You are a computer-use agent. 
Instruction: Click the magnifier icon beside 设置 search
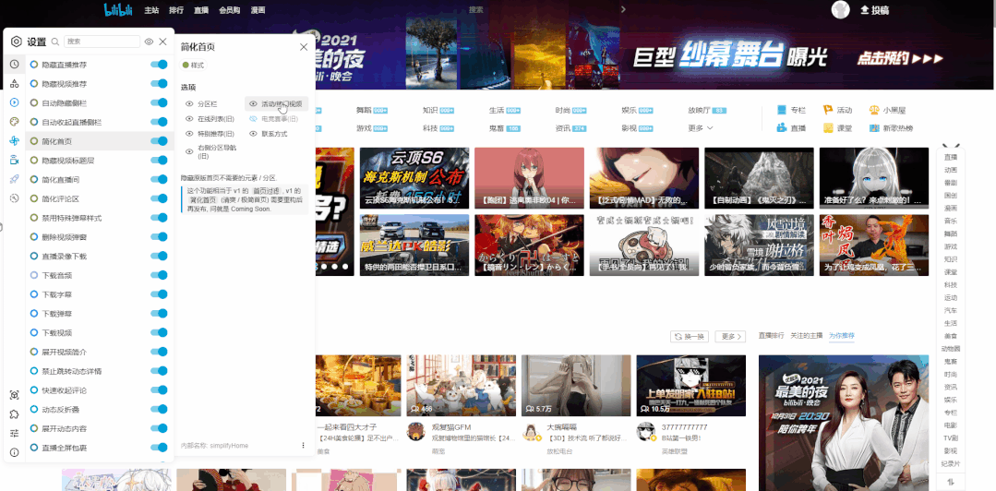coord(55,42)
